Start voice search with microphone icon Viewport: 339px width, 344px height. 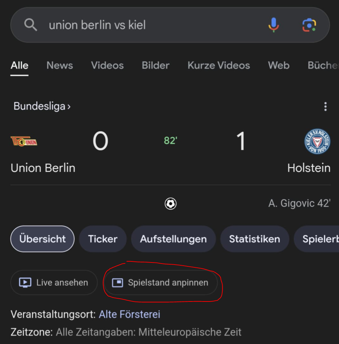[274, 25]
